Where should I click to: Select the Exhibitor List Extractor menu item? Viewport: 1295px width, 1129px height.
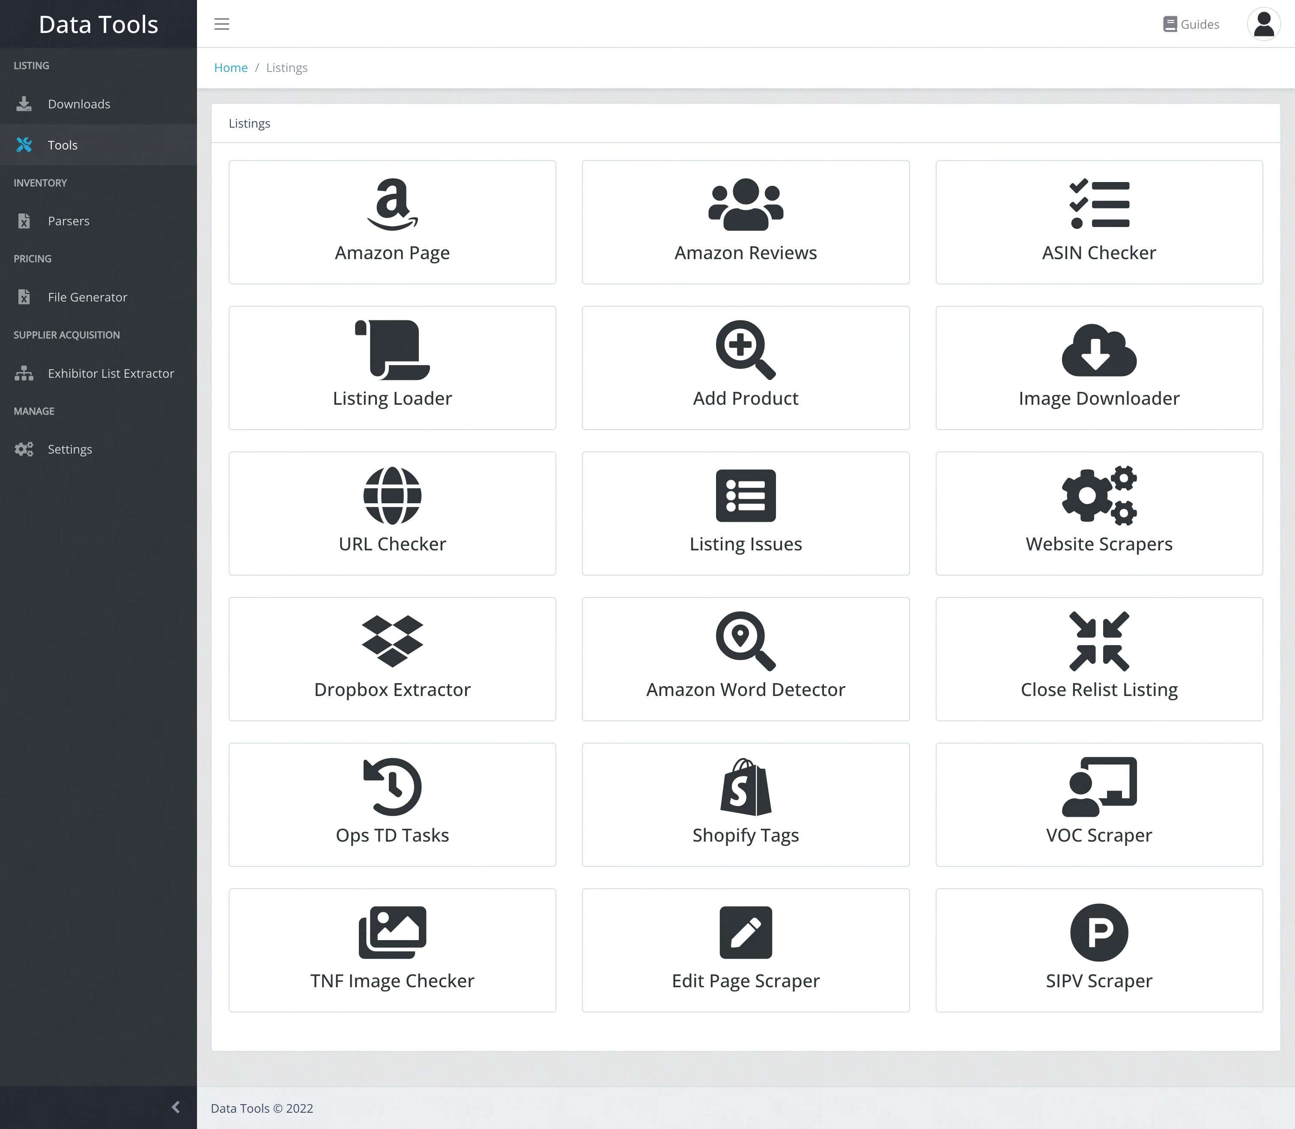click(98, 373)
